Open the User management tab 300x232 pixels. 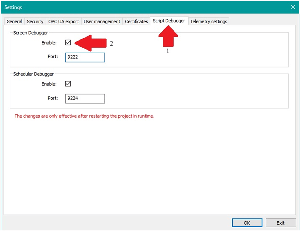(102, 21)
